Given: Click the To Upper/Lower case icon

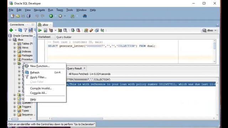Looking at the screenshot, I should click(102, 30).
